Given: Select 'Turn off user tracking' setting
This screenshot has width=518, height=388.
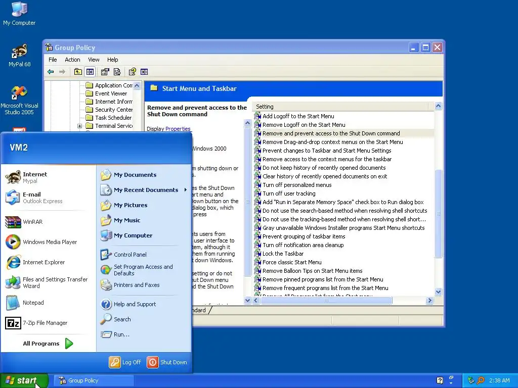Looking at the screenshot, I should tap(285, 193).
